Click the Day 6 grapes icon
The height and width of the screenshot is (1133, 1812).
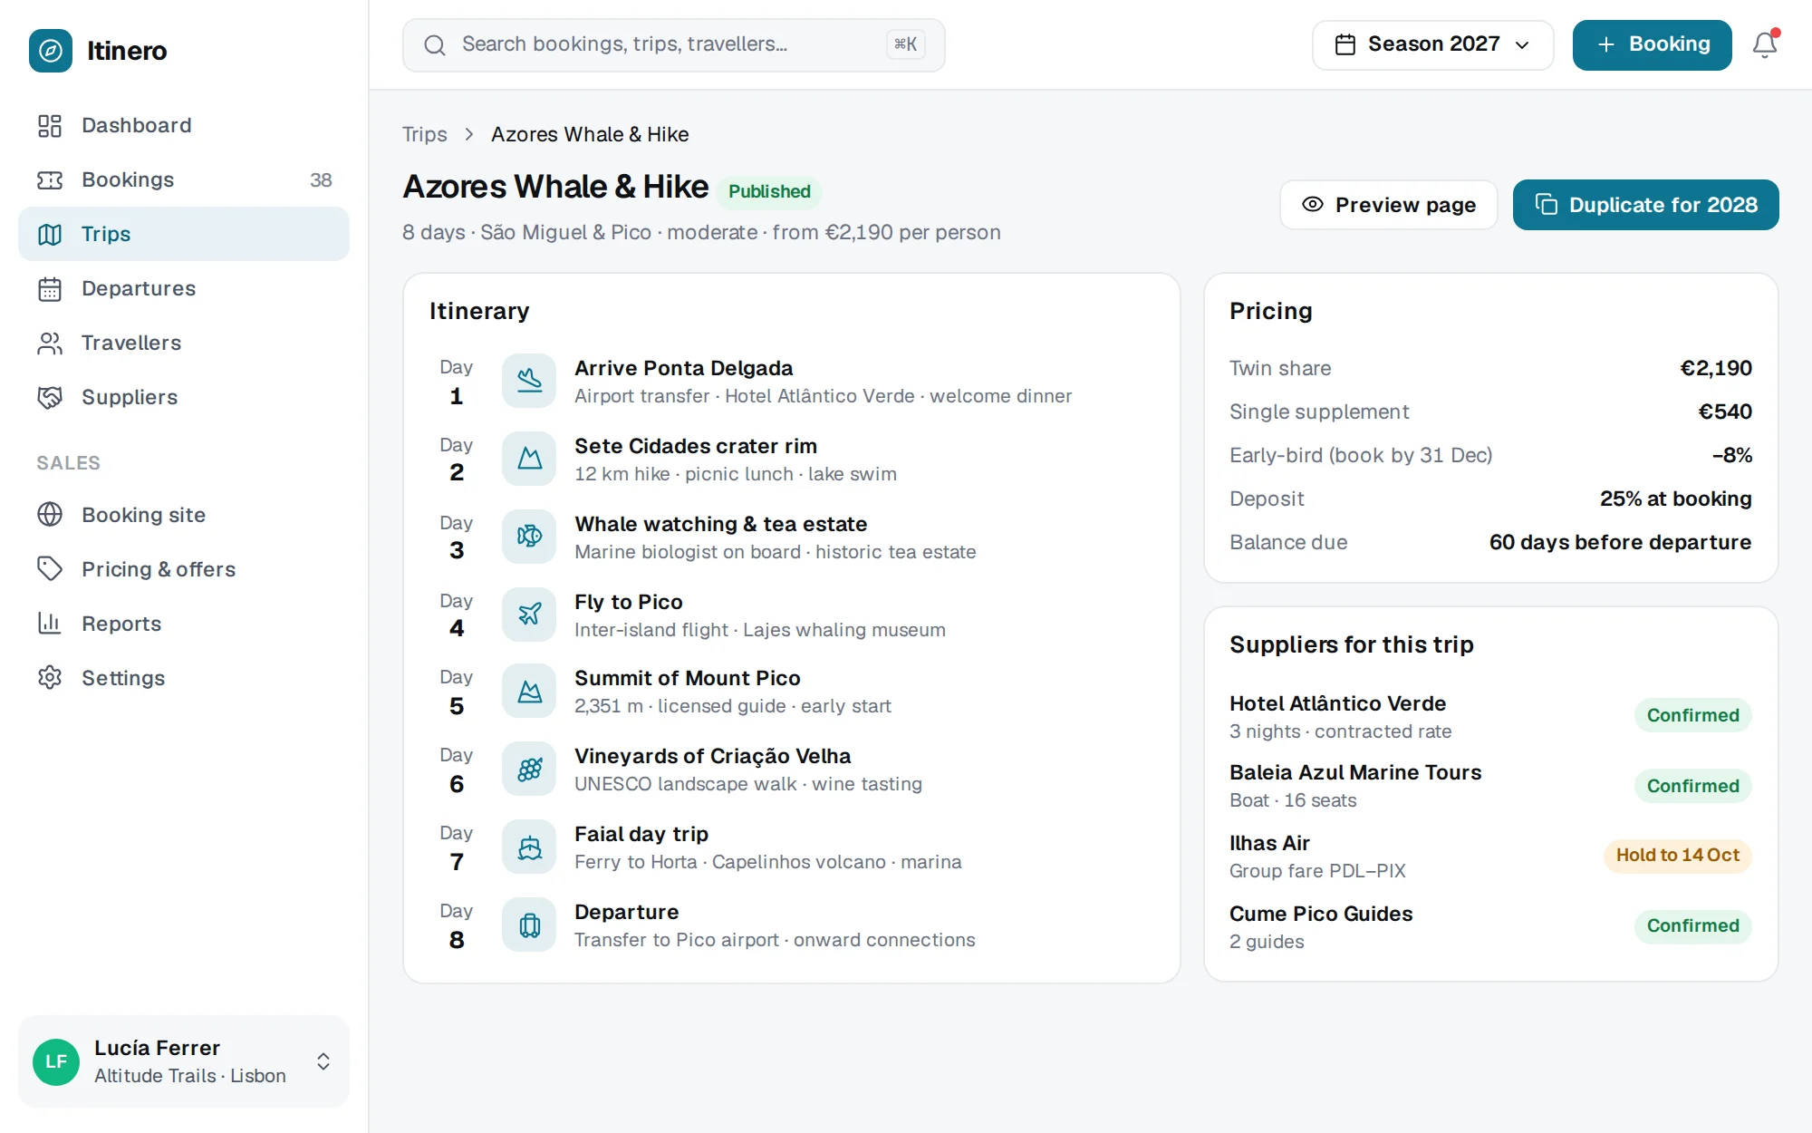pyautogui.click(x=529, y=769)
